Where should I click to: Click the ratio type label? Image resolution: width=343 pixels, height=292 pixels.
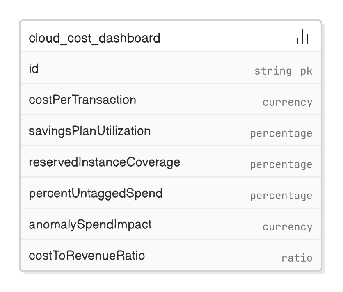[297, 258]
